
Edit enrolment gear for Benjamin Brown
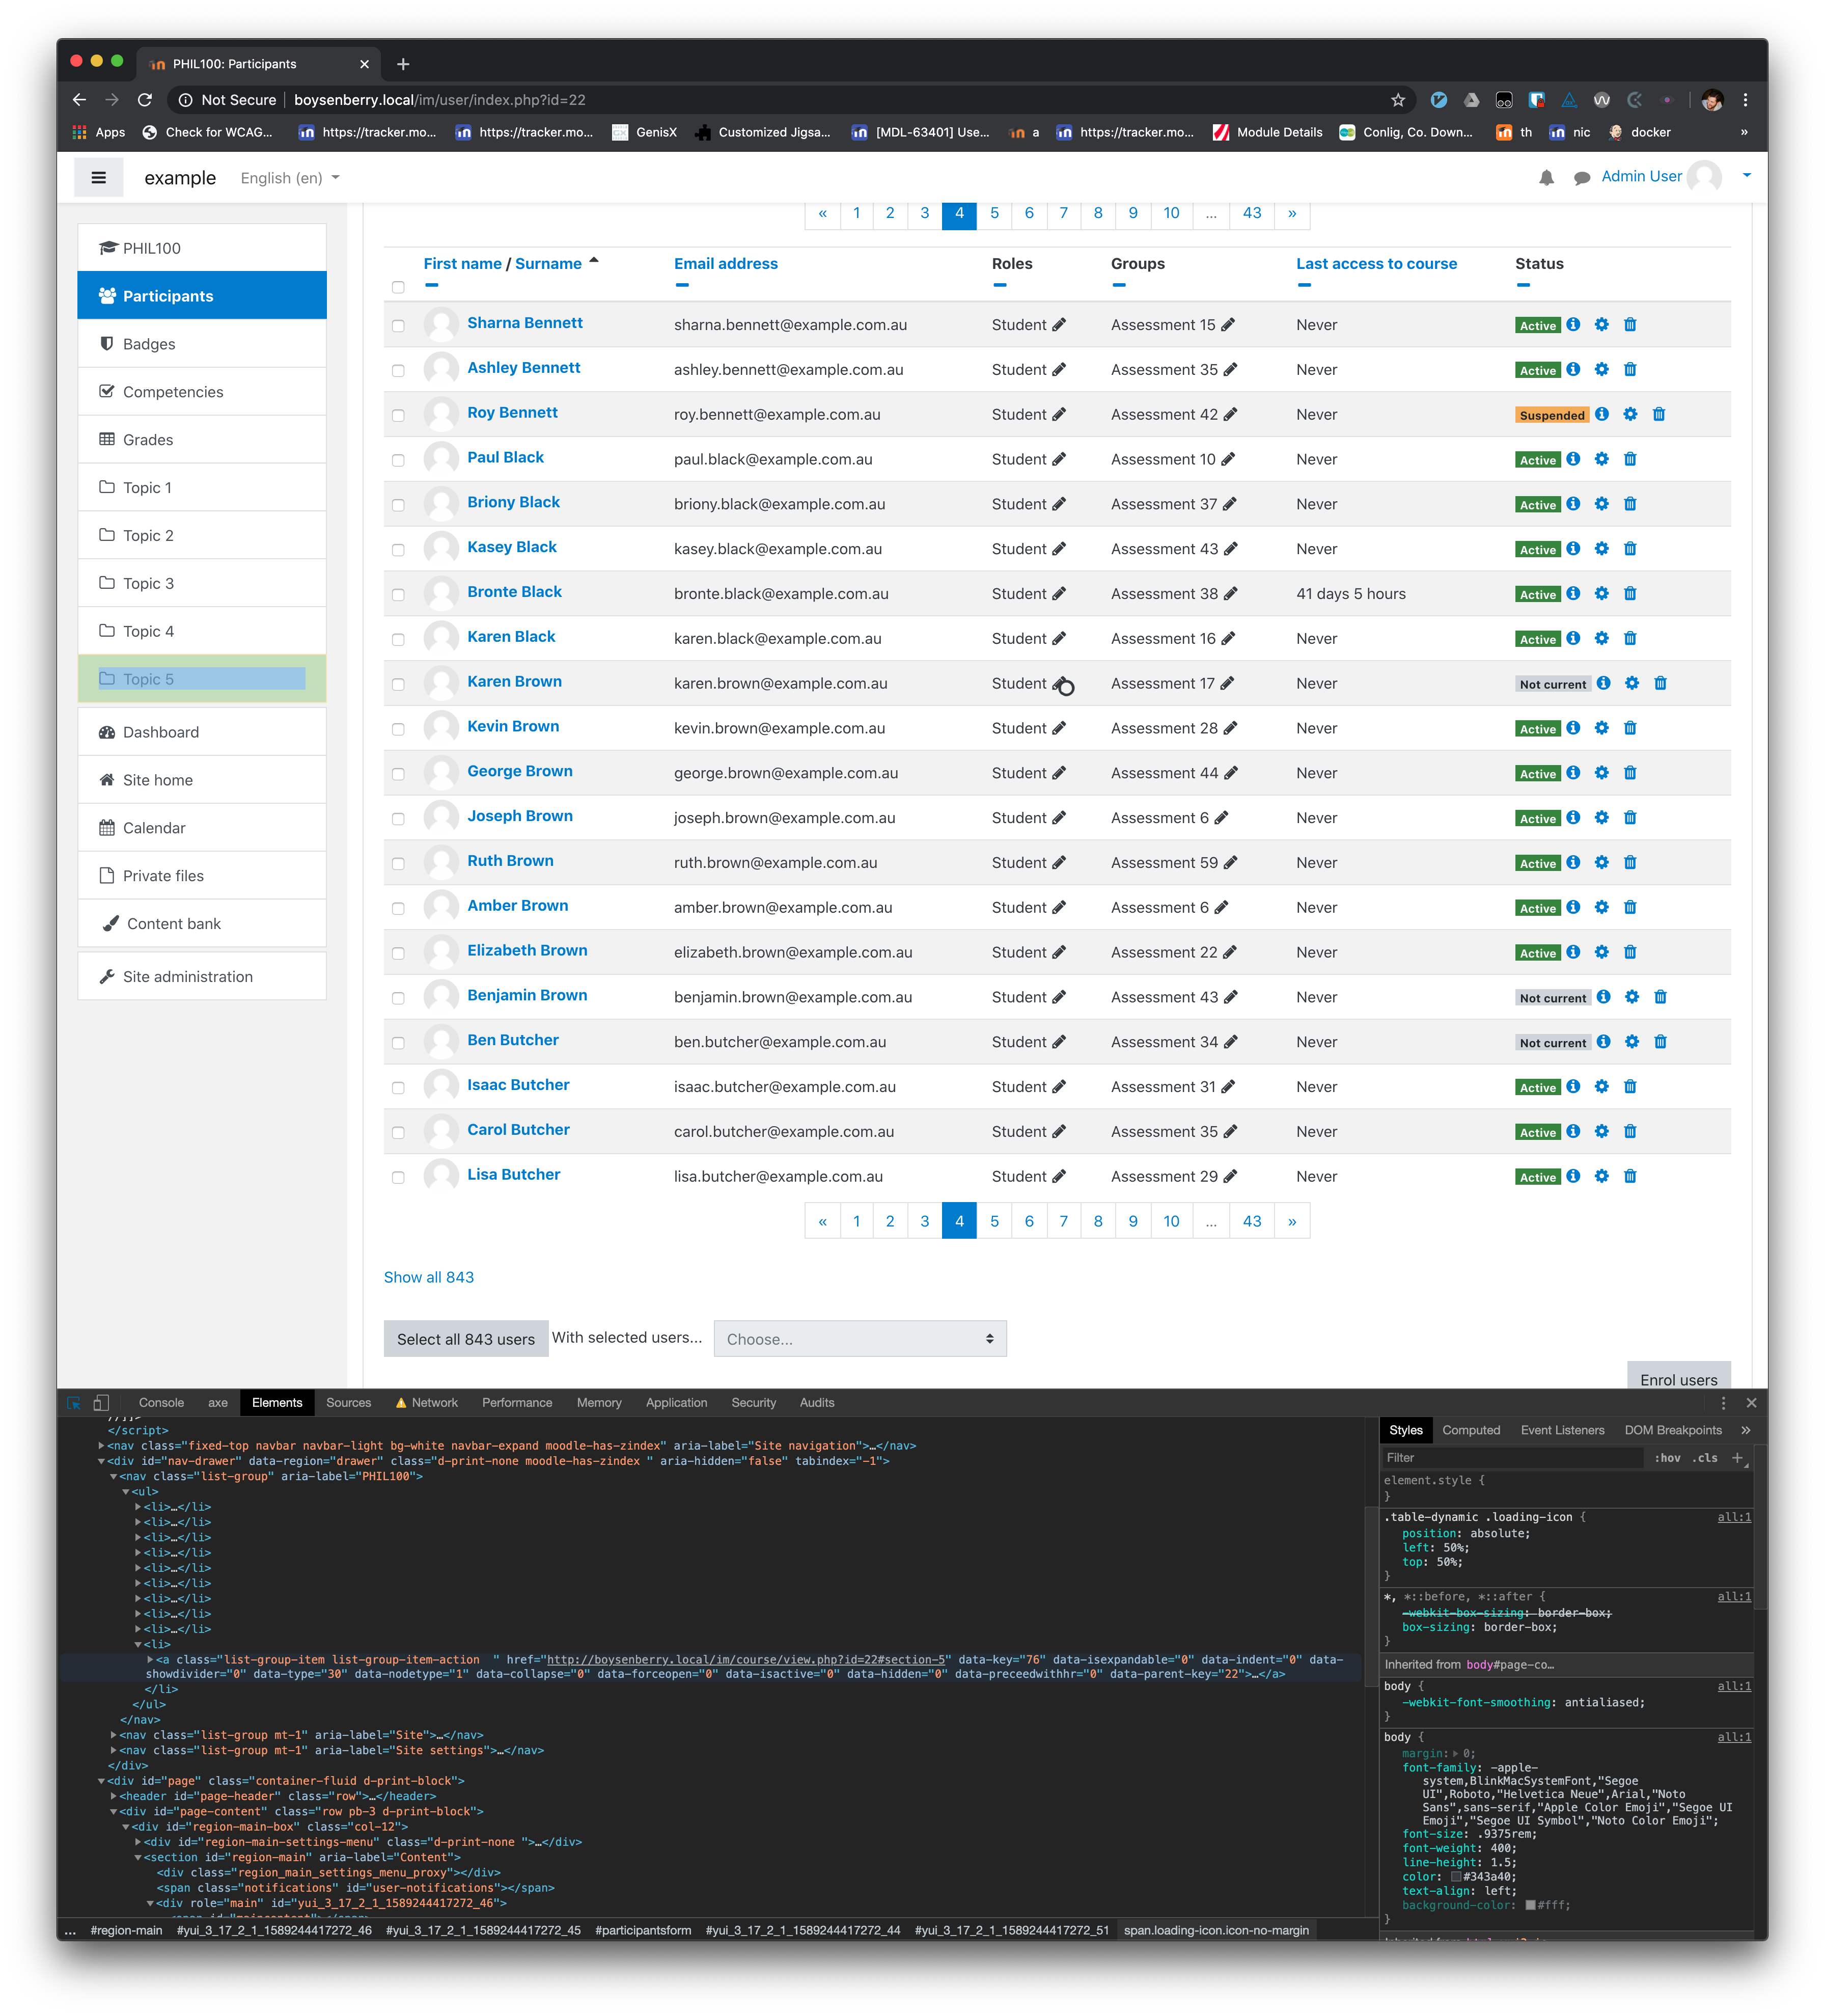point(1631,997)
